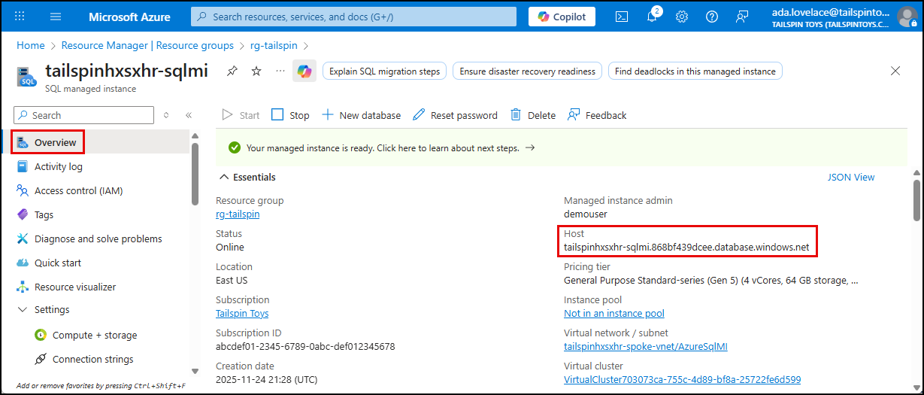The width and height of the screenshot is (924, 395).
Task: Click Explain SQL migration steps
Action: pos(385,71)
